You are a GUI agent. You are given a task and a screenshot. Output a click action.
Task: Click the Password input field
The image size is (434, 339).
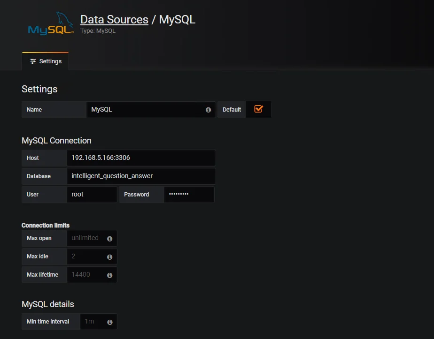click(x=189, y=195)
